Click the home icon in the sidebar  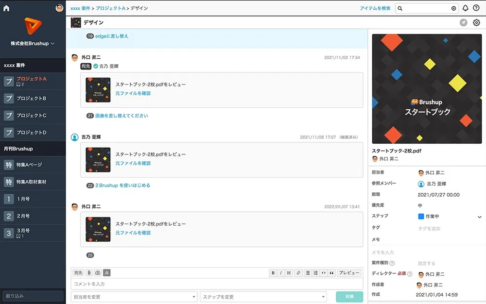(x=6, y=8)
